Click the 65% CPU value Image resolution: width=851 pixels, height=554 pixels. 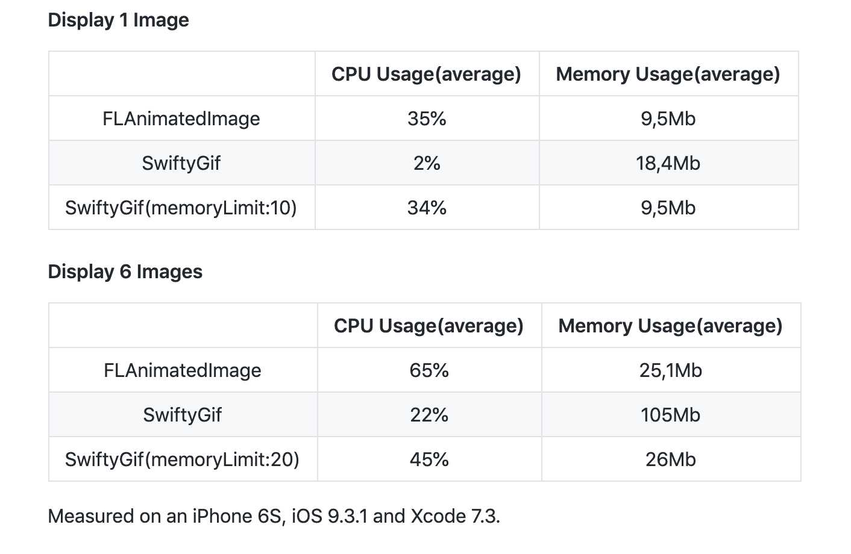tap(429, 370)
